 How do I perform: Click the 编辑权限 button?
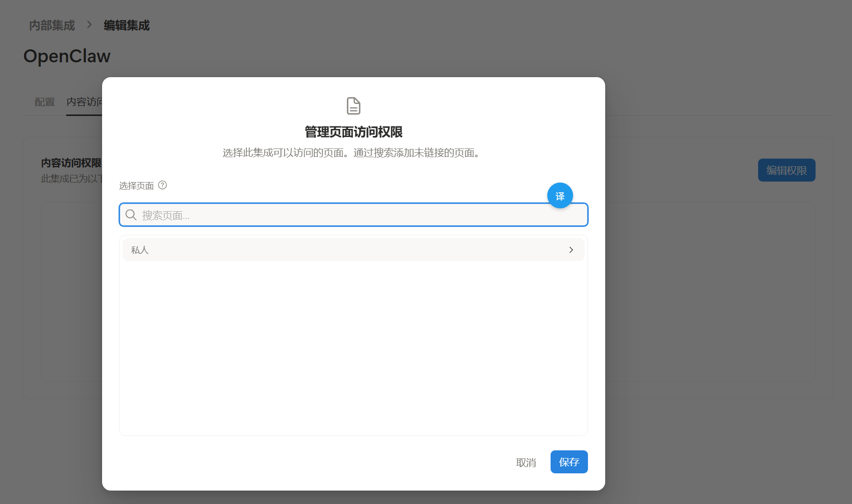coord(786,170)
